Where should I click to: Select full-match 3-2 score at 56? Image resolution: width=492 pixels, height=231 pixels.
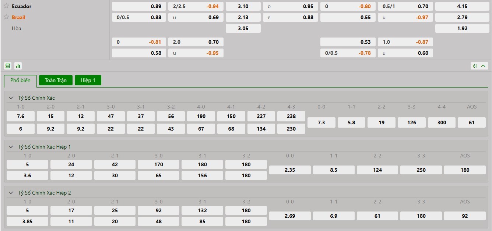(x=171, y=116)
